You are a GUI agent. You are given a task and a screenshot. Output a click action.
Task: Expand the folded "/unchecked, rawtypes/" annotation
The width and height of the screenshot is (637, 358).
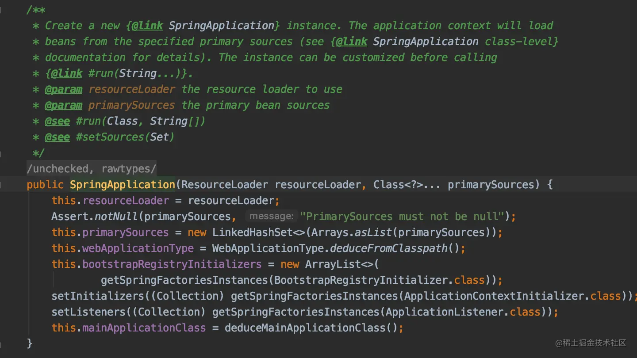[92, 169]
